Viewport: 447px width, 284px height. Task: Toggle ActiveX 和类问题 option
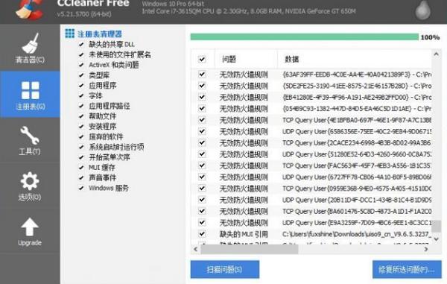pyautogui.click(x=81, y=65)
